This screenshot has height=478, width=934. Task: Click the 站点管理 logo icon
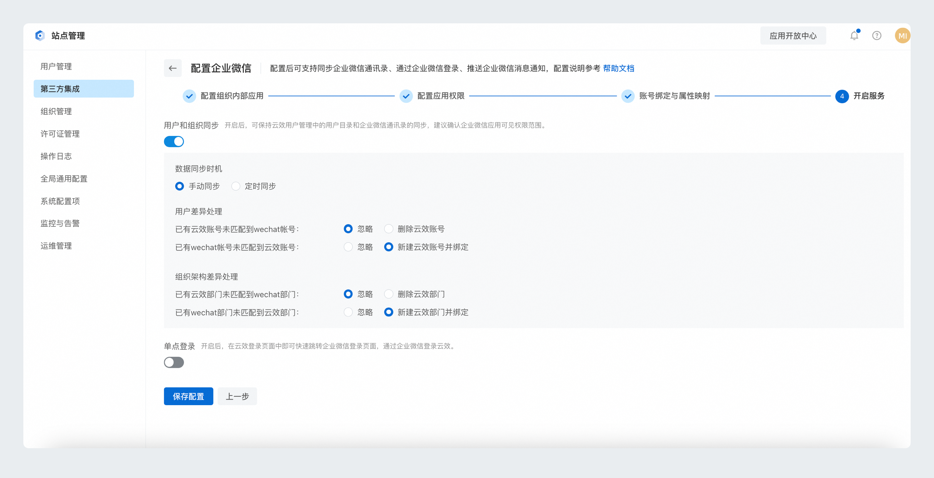(x=40, y=36)
